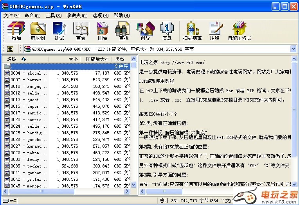Sort by the 压缩后大小 column header
The width and height of the screenshot is (299, 205).
(x=97, y=59)
